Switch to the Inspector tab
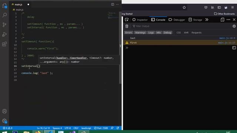This screenshot has height=133, width=237. click(140, 20)
